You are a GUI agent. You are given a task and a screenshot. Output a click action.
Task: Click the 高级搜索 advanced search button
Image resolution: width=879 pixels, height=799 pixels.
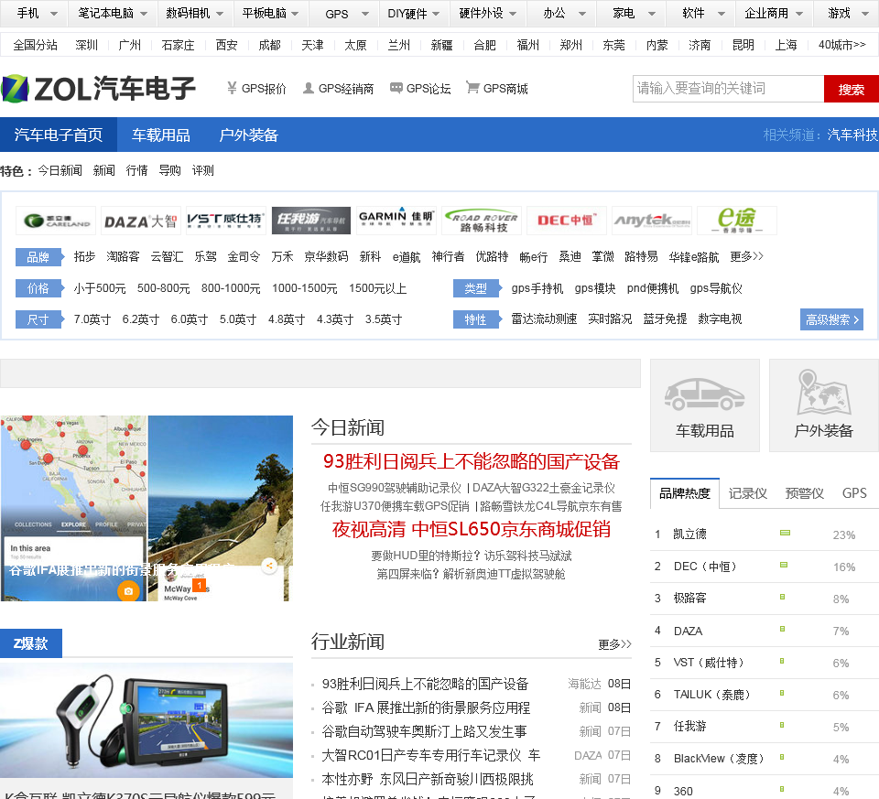[x=831, y=320]
